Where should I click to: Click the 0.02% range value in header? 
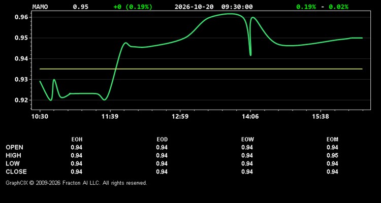338,7
